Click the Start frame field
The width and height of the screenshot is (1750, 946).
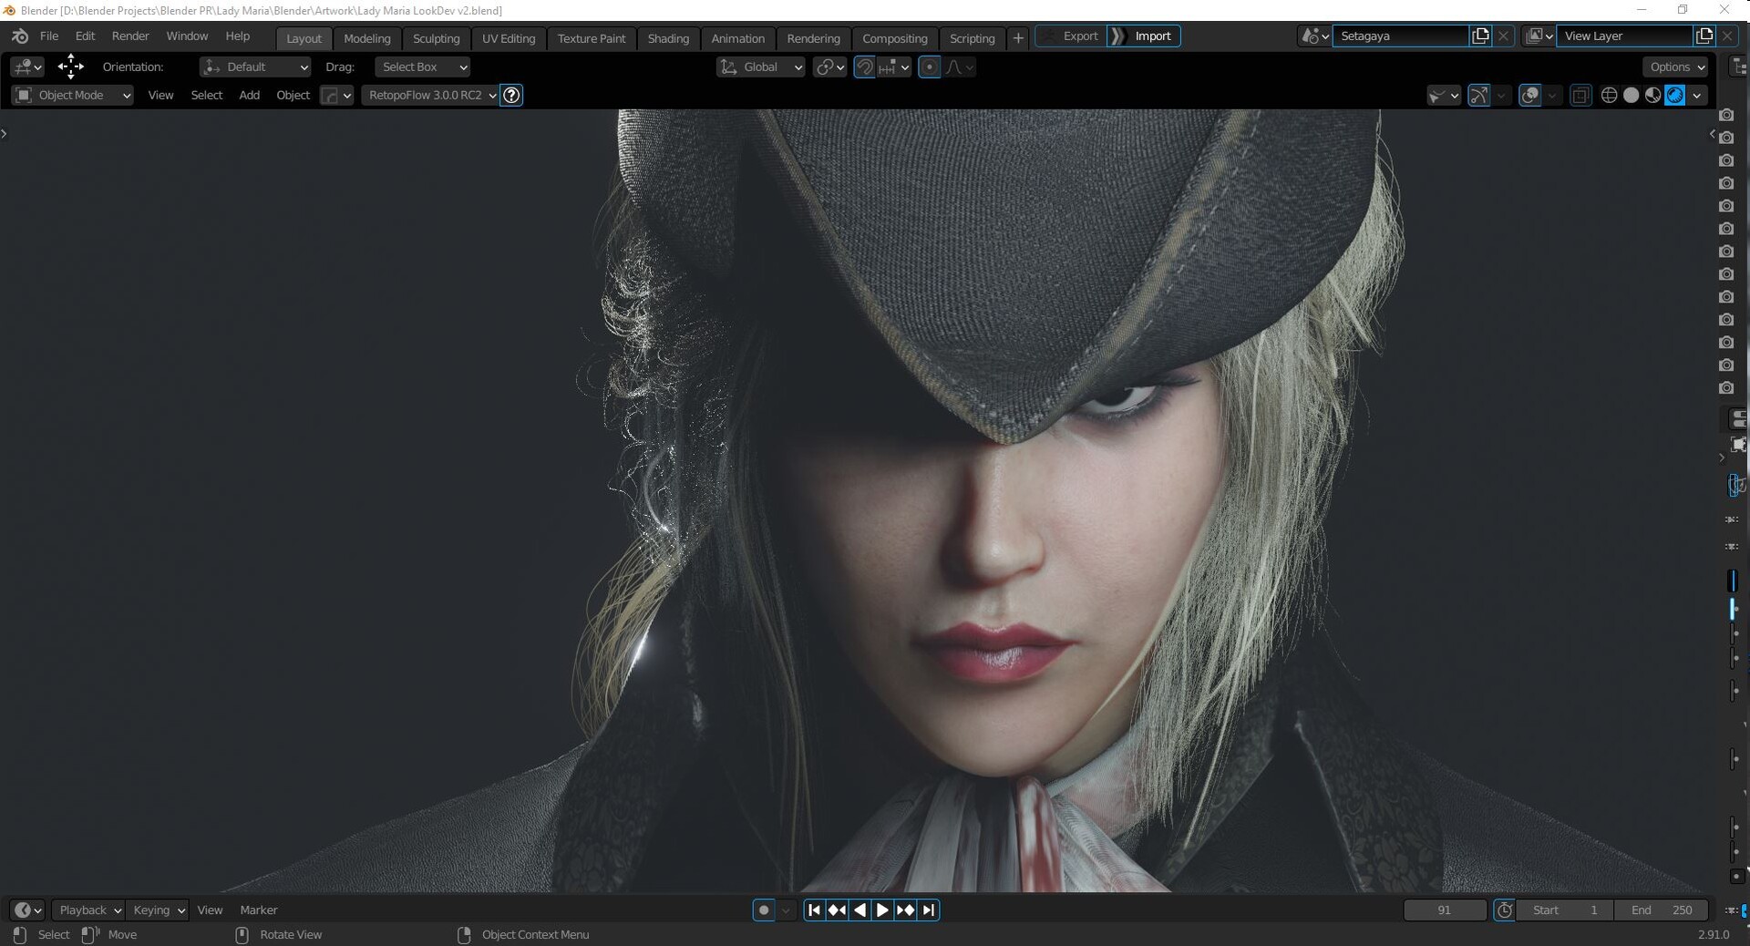click(1565, 910)
